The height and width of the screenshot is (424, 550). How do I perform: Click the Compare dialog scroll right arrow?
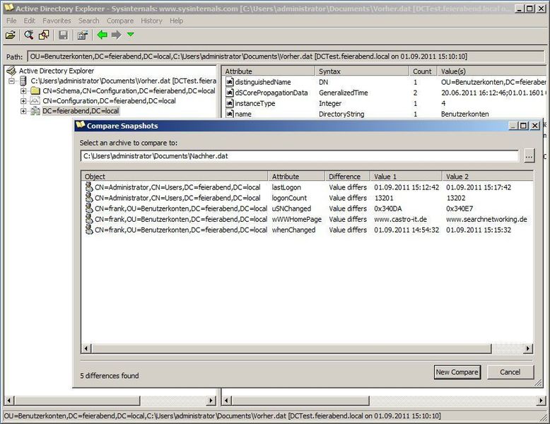tap(528, 348)
